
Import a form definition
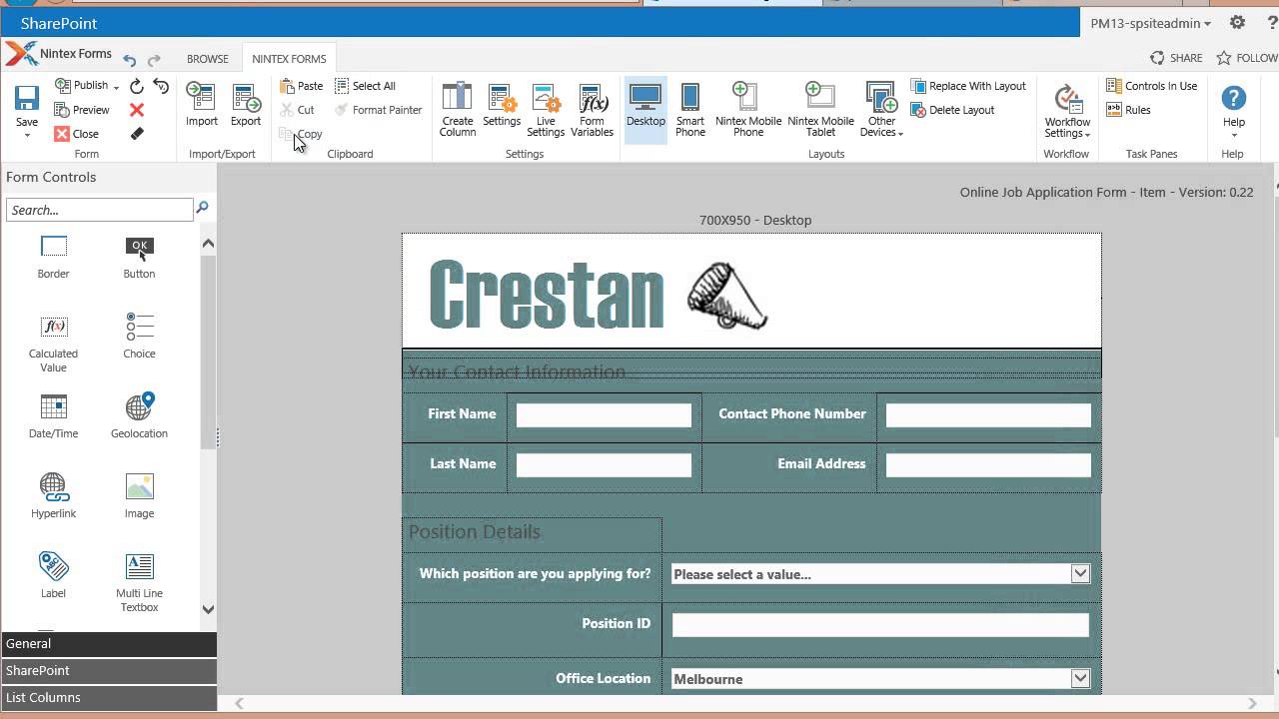[202, 106]
